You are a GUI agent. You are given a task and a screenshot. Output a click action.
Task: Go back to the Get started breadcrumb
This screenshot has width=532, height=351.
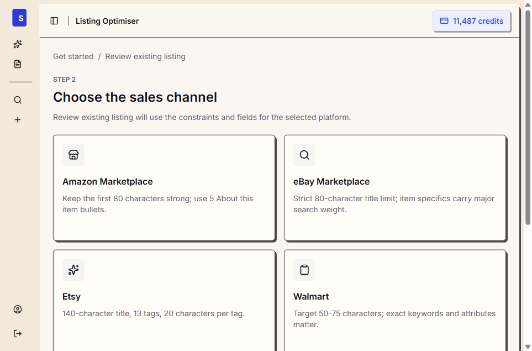tap(73, 56)
